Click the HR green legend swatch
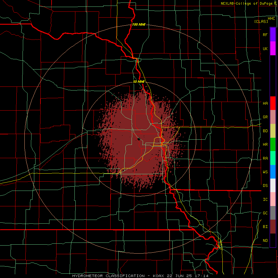This screenshot has width=278, height=278. 273,145
